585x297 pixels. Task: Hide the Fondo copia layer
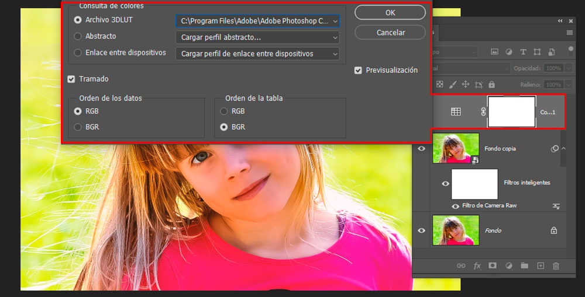pyautogui.click(x=422, y=148)
